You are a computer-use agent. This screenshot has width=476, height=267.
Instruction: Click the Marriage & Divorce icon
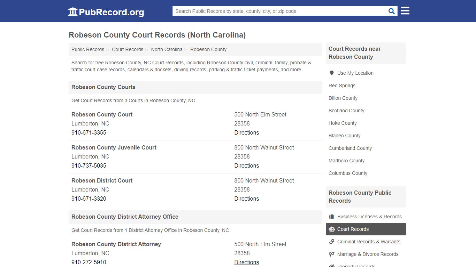(332, 254)
